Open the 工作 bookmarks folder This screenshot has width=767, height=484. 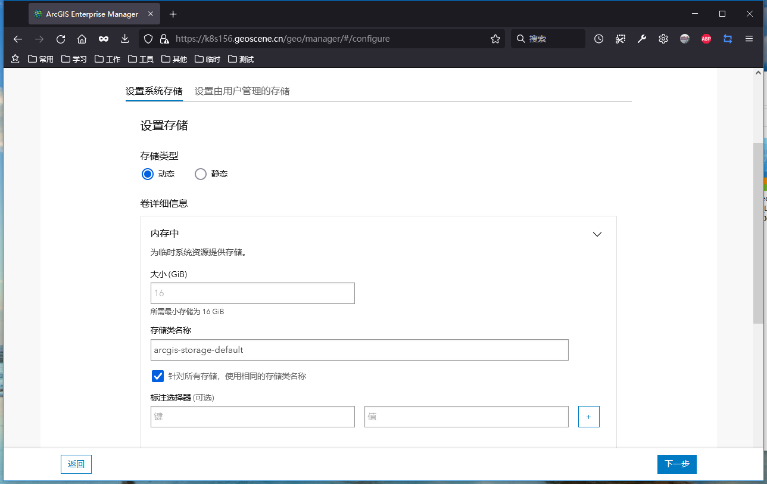108,59
